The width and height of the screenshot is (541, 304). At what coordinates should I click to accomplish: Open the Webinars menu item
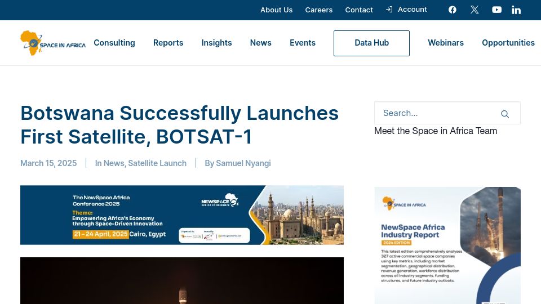click(446, 43)
